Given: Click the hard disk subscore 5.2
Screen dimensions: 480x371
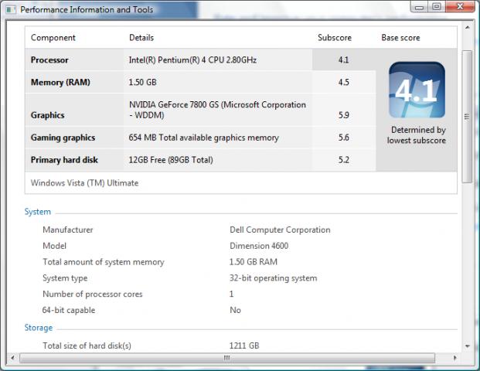Looking at the screenshot, I should pyautogui.click(x=343, y=160).
